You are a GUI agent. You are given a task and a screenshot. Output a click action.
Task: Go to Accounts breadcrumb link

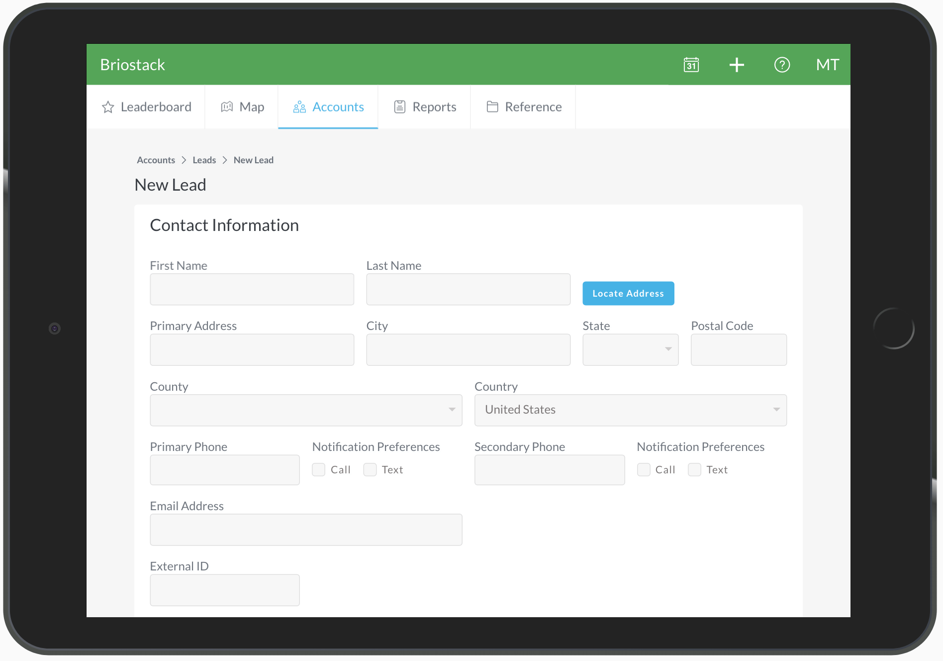pos(156,160)
